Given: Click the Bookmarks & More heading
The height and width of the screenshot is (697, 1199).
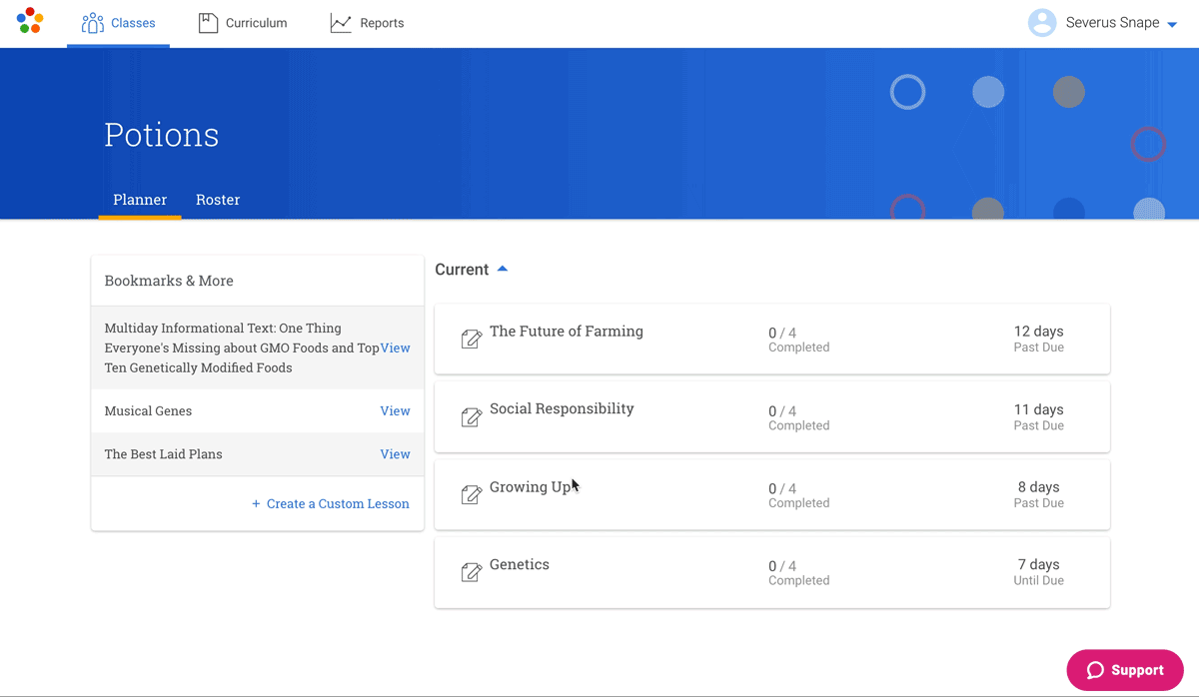Looking at the screenshot, I should coord(169,281).
